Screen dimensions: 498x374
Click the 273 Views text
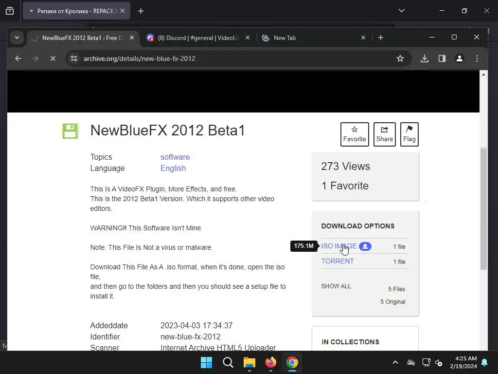pyautogui.click(x=346, y=167)
